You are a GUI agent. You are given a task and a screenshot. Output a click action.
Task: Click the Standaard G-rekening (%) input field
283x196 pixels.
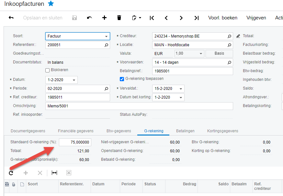75,142
